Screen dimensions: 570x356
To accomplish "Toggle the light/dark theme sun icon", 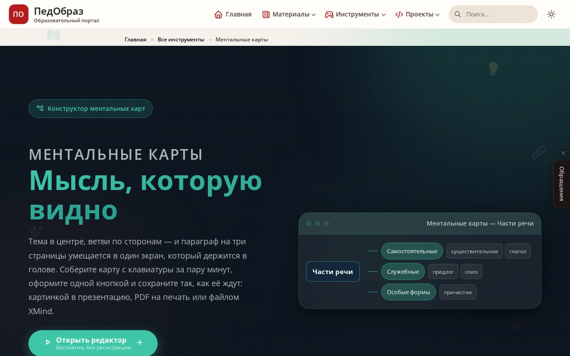I will point(551,14).
